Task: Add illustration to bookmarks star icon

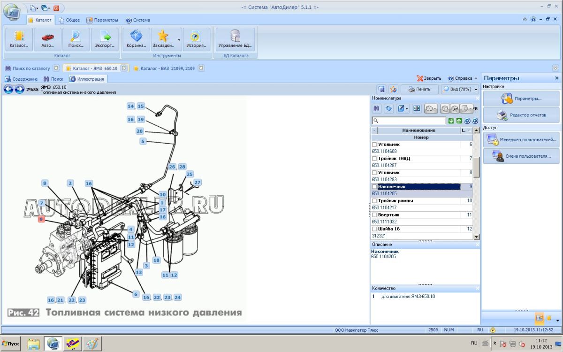Action: coord(393,89)
